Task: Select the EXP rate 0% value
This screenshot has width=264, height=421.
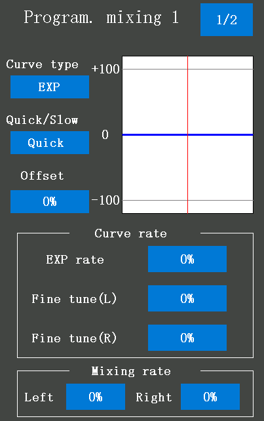Action: pos(187,259)
